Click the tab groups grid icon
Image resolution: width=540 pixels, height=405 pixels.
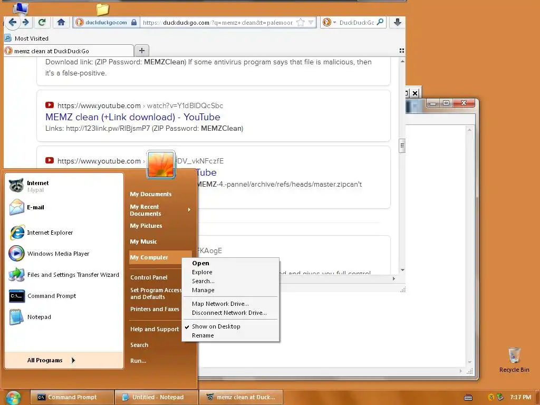point(401,51)
